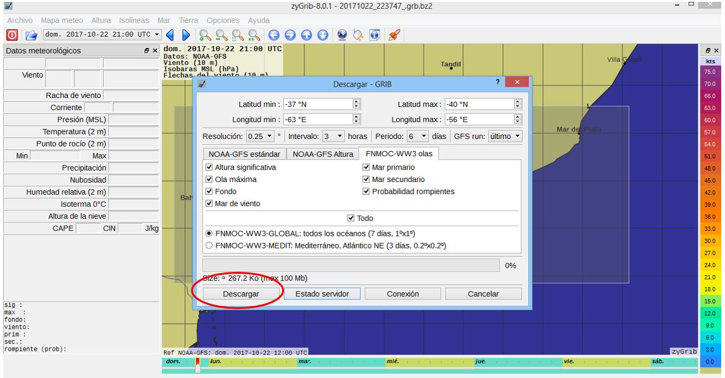Click the download progress bar
The image size is (725, 378).
[x=351, y=265]
